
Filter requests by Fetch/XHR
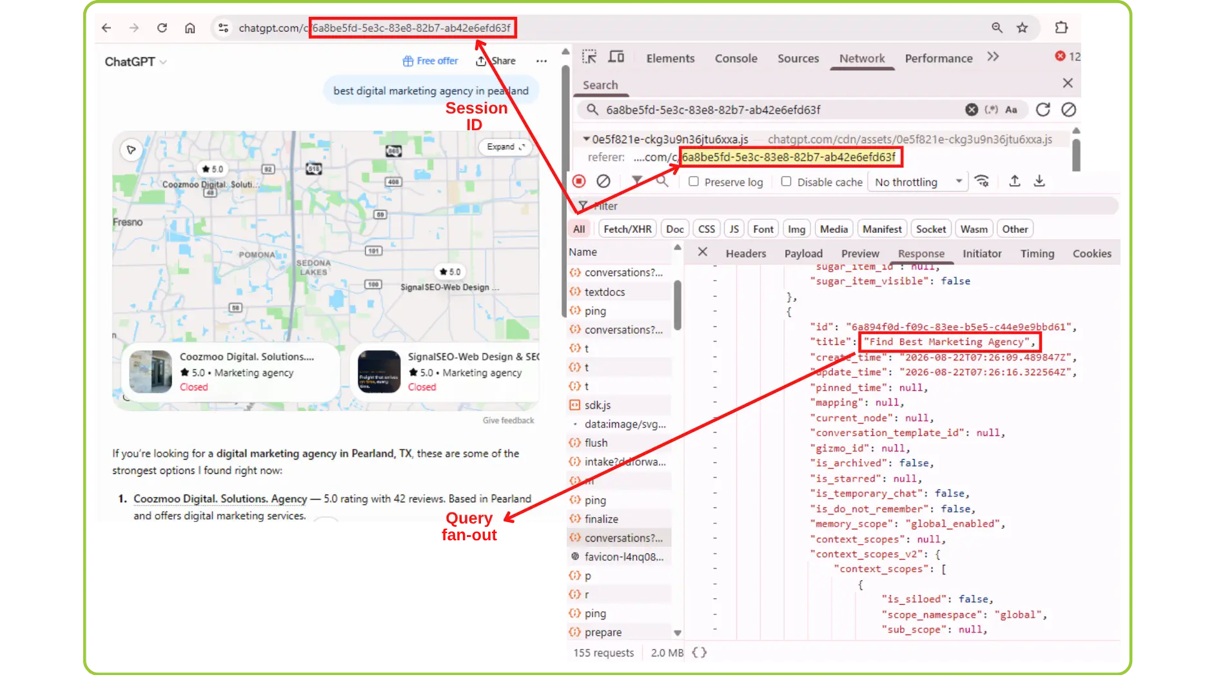coord(627,229)
